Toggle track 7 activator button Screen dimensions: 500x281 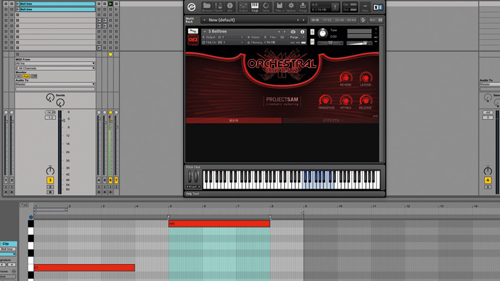point(116,180)
